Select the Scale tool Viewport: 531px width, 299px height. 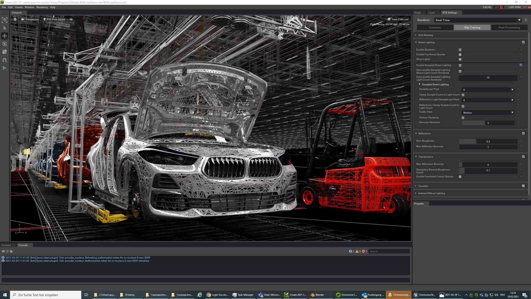coord(4,52)
